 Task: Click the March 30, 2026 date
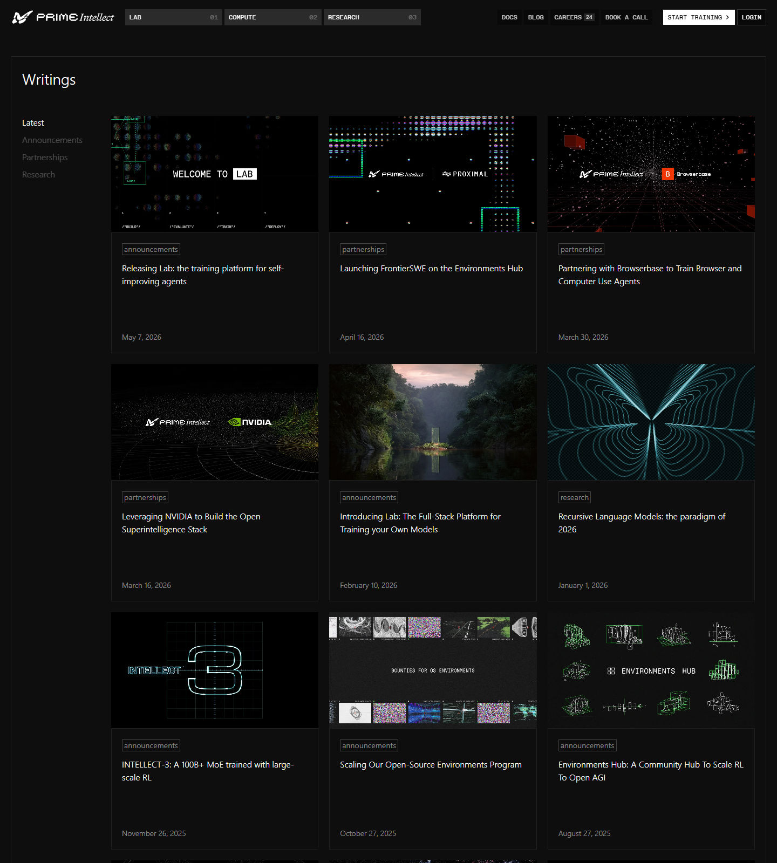[x=583, y=337]
